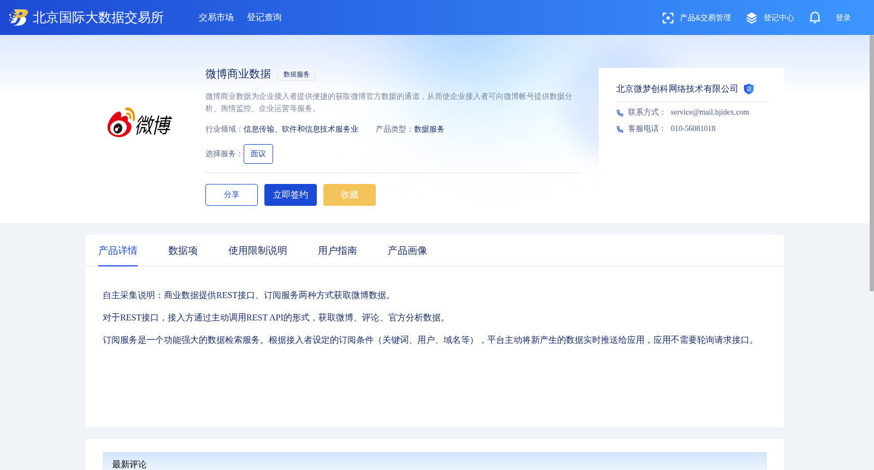Click the email service@mail.bjidex.com
The height and width of the screenshot is (470, 874).
point(710,112)
